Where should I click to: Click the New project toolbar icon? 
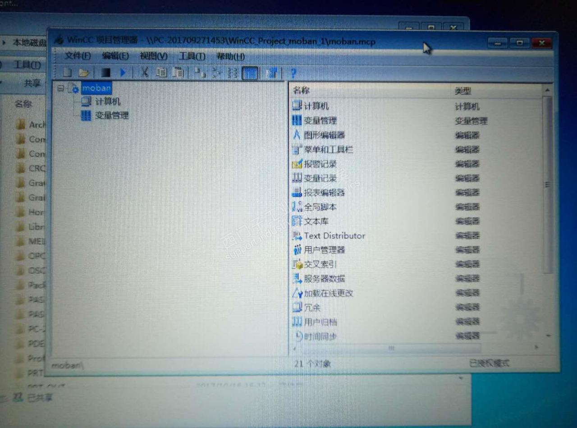pyautogui.click(x=68, y=72)
